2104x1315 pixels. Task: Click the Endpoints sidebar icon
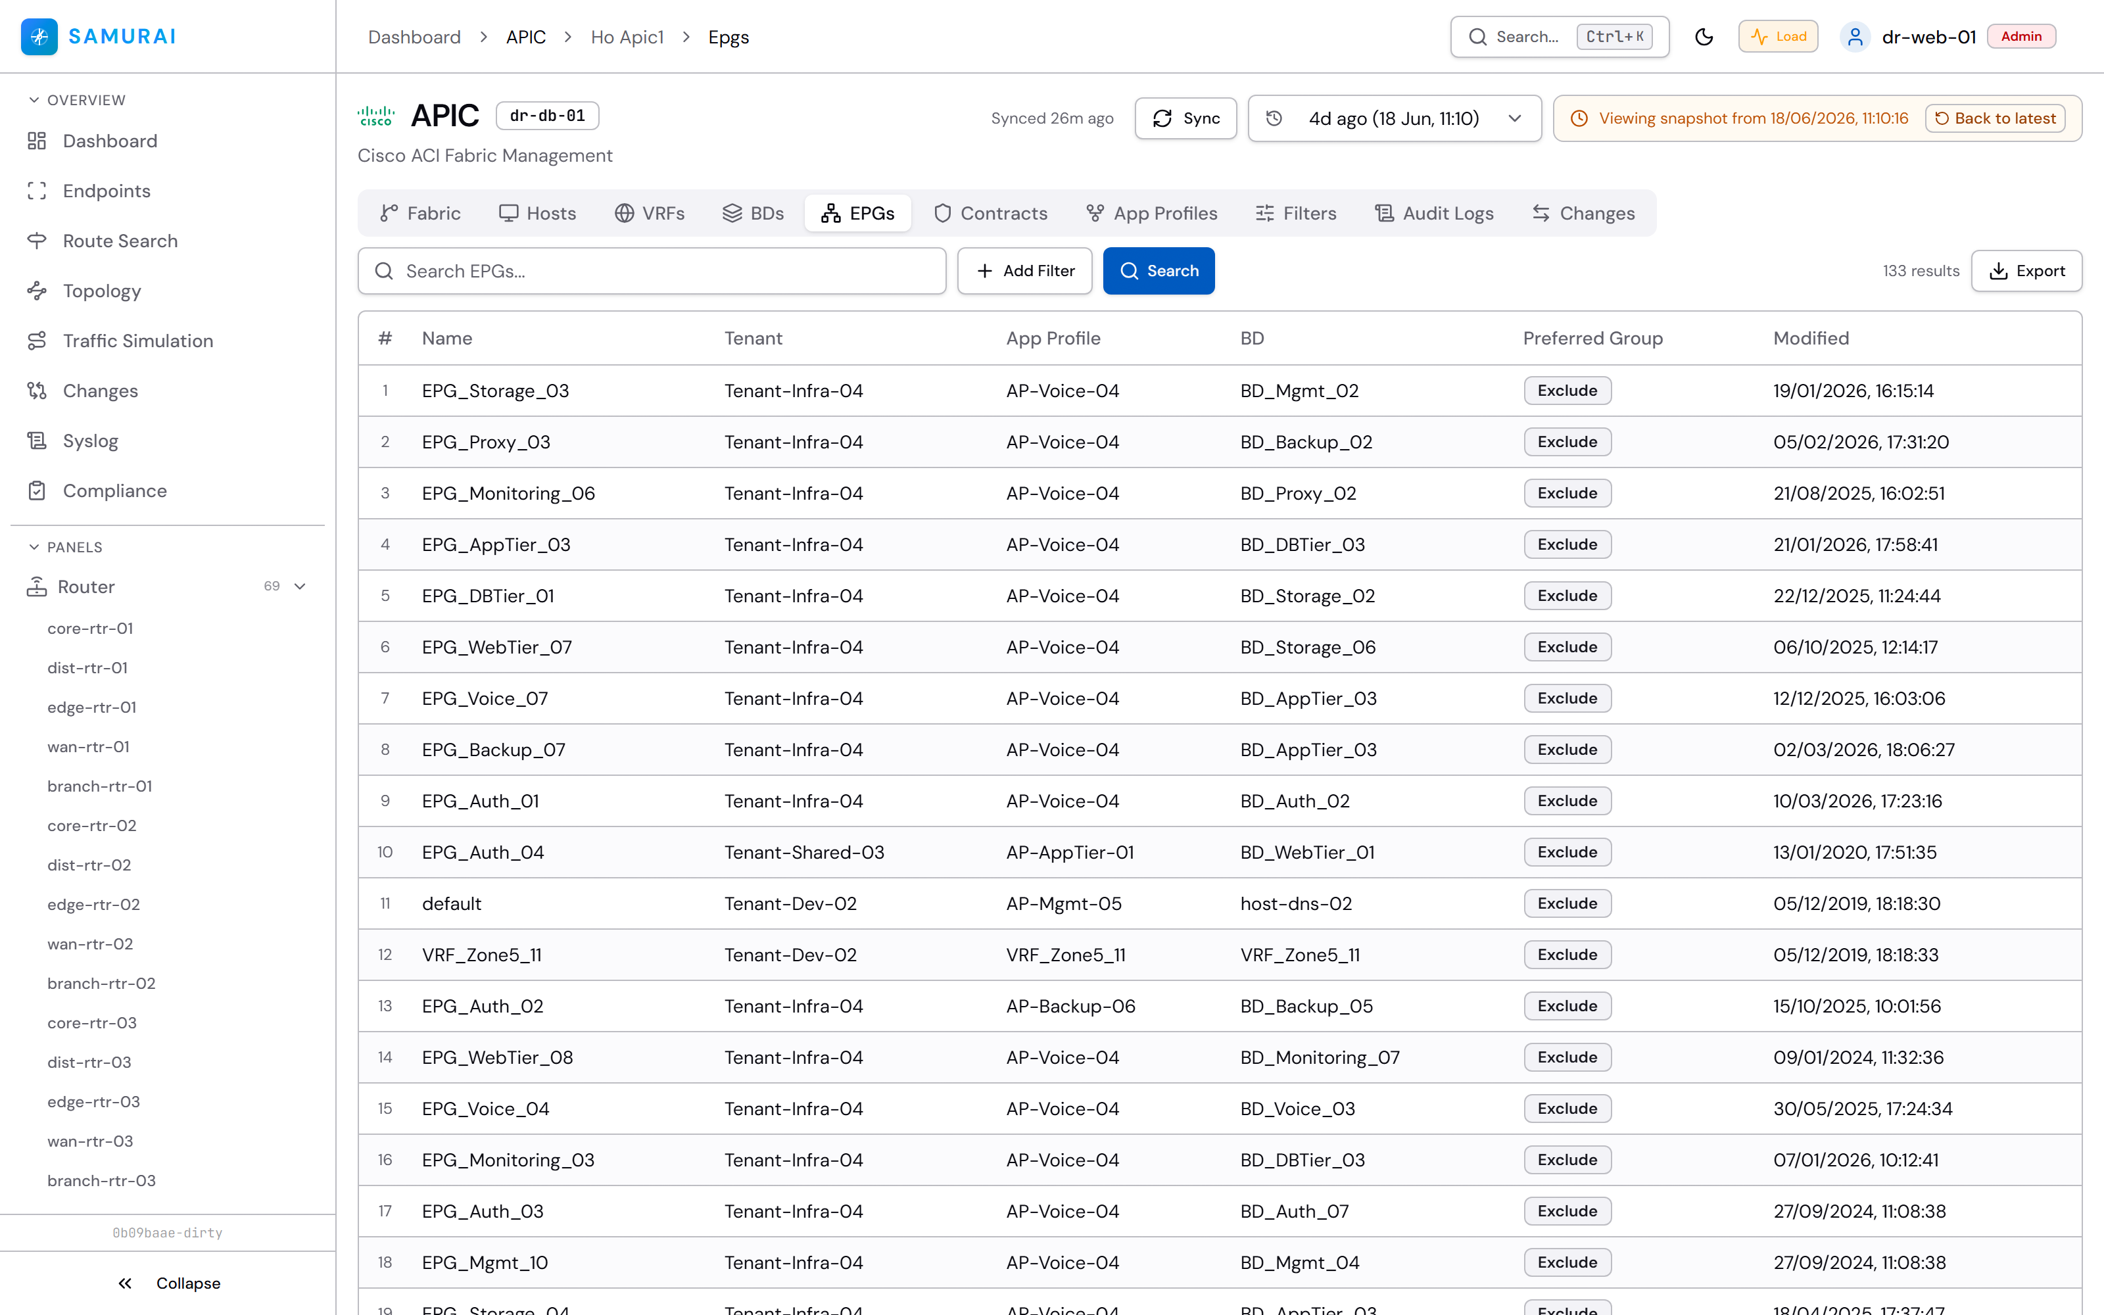click(x=37, y=191)
